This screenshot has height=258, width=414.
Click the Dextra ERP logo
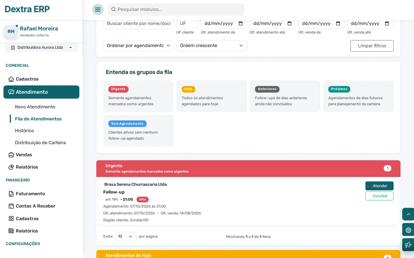(x=27, y=9)
